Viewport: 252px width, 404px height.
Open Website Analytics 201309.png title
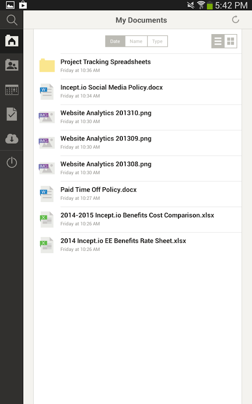pyautogui.click(x=106, y=138)
